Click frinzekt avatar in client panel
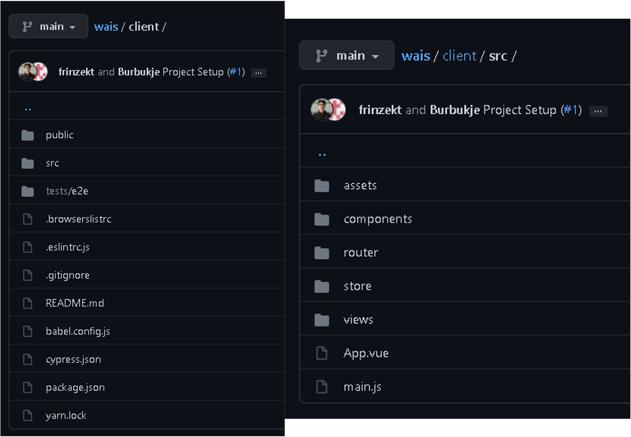 (x=27, y=71)
